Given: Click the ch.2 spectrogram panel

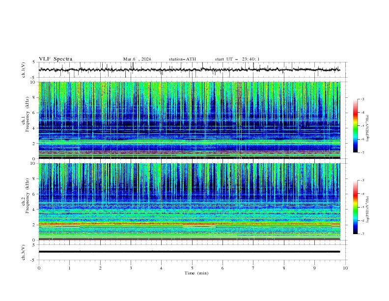Looking at the screenshot, I should point(190,202).
